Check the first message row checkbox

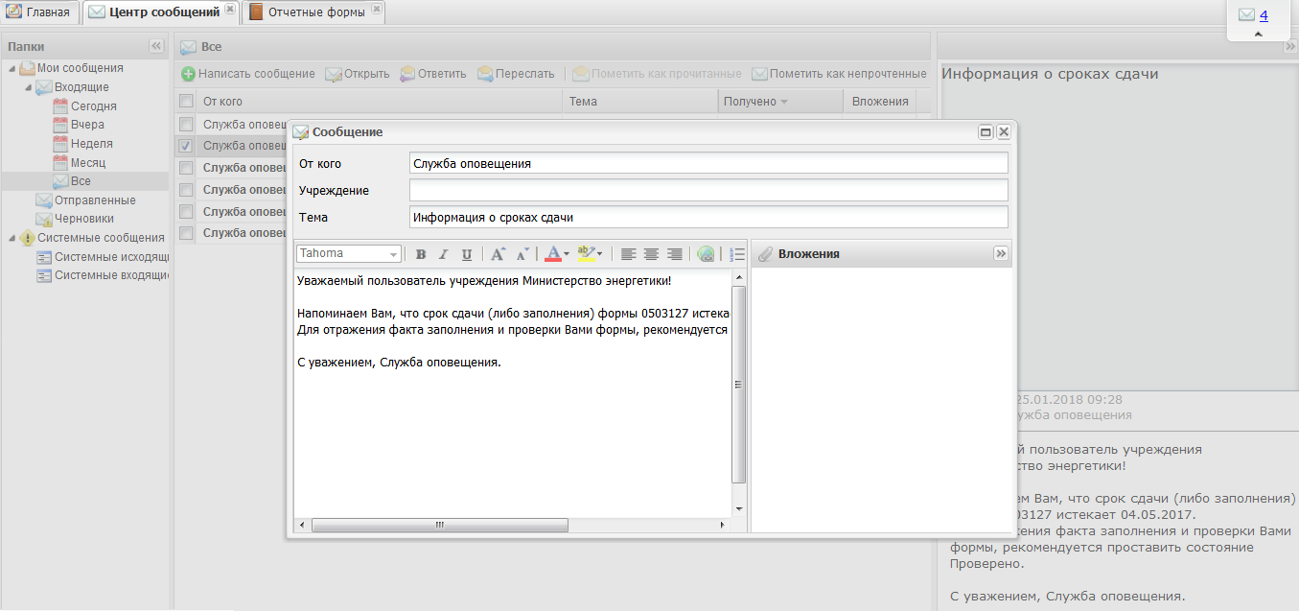[186, 124]
